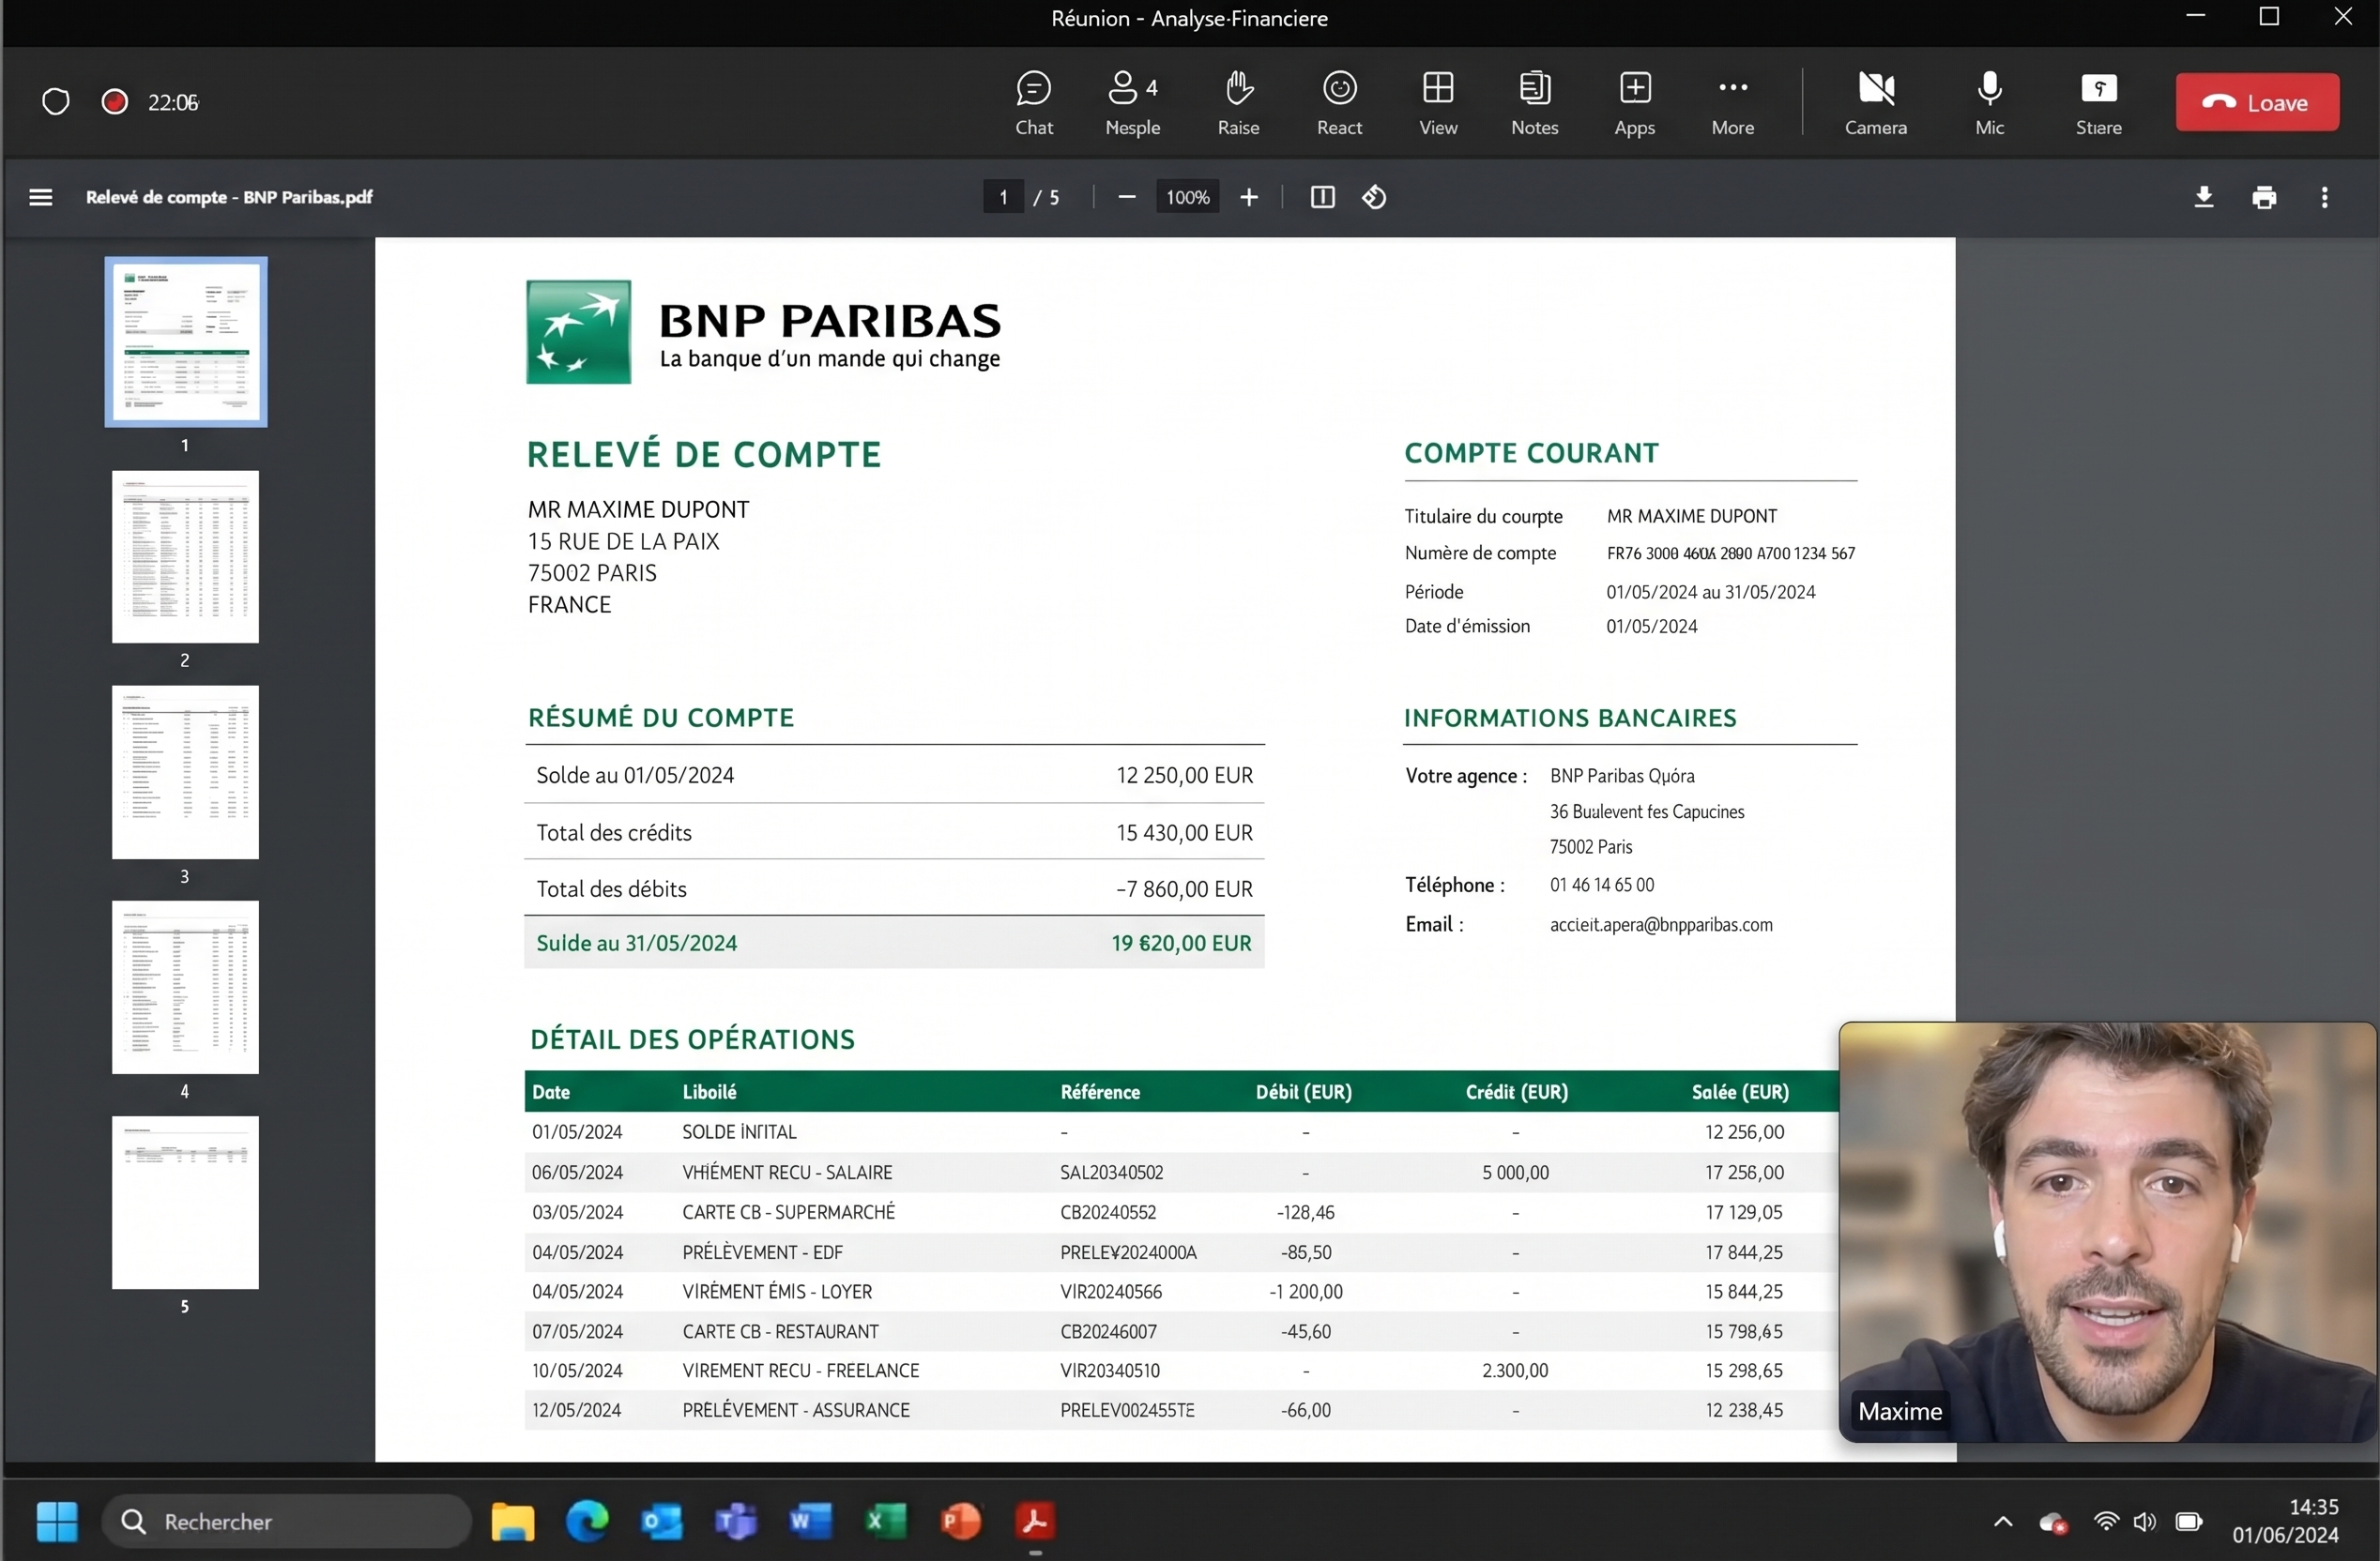Show hidden system tray icons
The height and width of the screenshot is (1561, 2380).
(x=2002, y=1521)
